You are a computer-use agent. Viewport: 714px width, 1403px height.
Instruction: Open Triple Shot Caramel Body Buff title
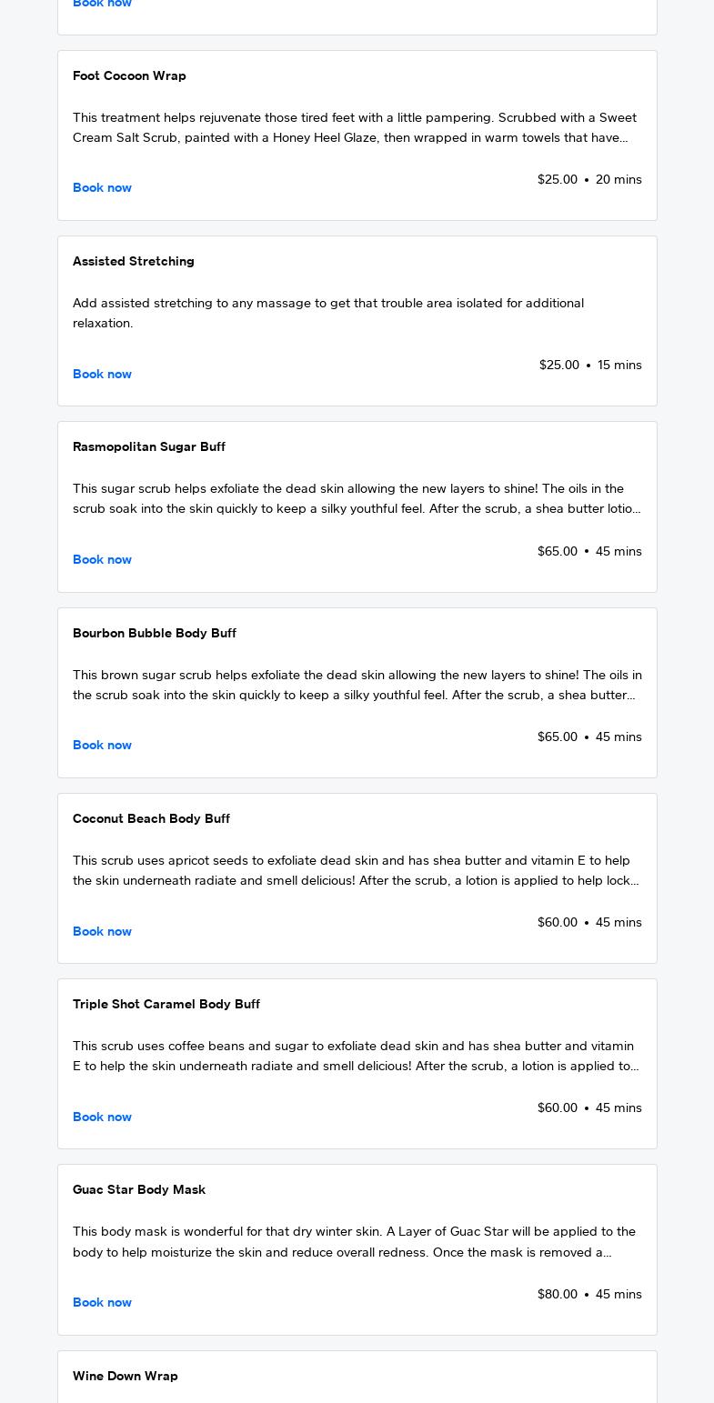pos(166,1004)
